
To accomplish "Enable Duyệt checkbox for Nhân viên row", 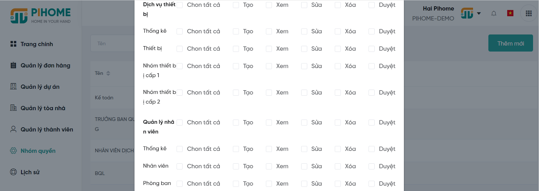I will pos(372,166).
